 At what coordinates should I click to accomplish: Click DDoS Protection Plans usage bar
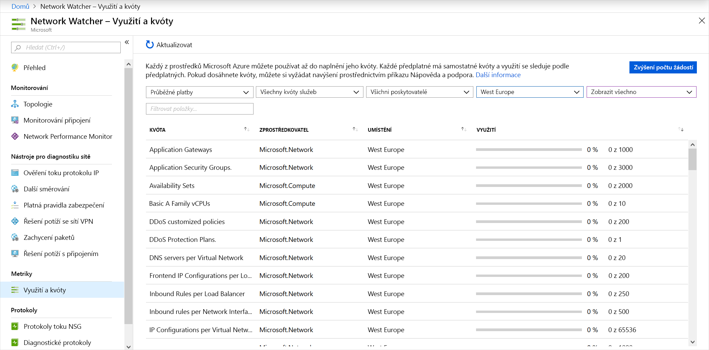pyautogui.click(x=529, y=240)
